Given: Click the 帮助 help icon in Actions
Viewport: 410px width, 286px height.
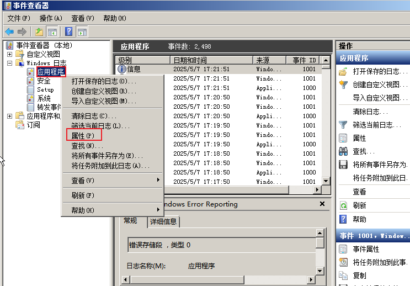Looking at the screenshot, I should (343, 219).
